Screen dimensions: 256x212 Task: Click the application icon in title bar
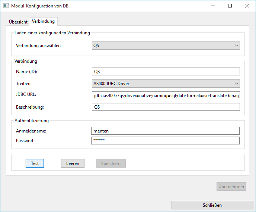coord(5,6)
